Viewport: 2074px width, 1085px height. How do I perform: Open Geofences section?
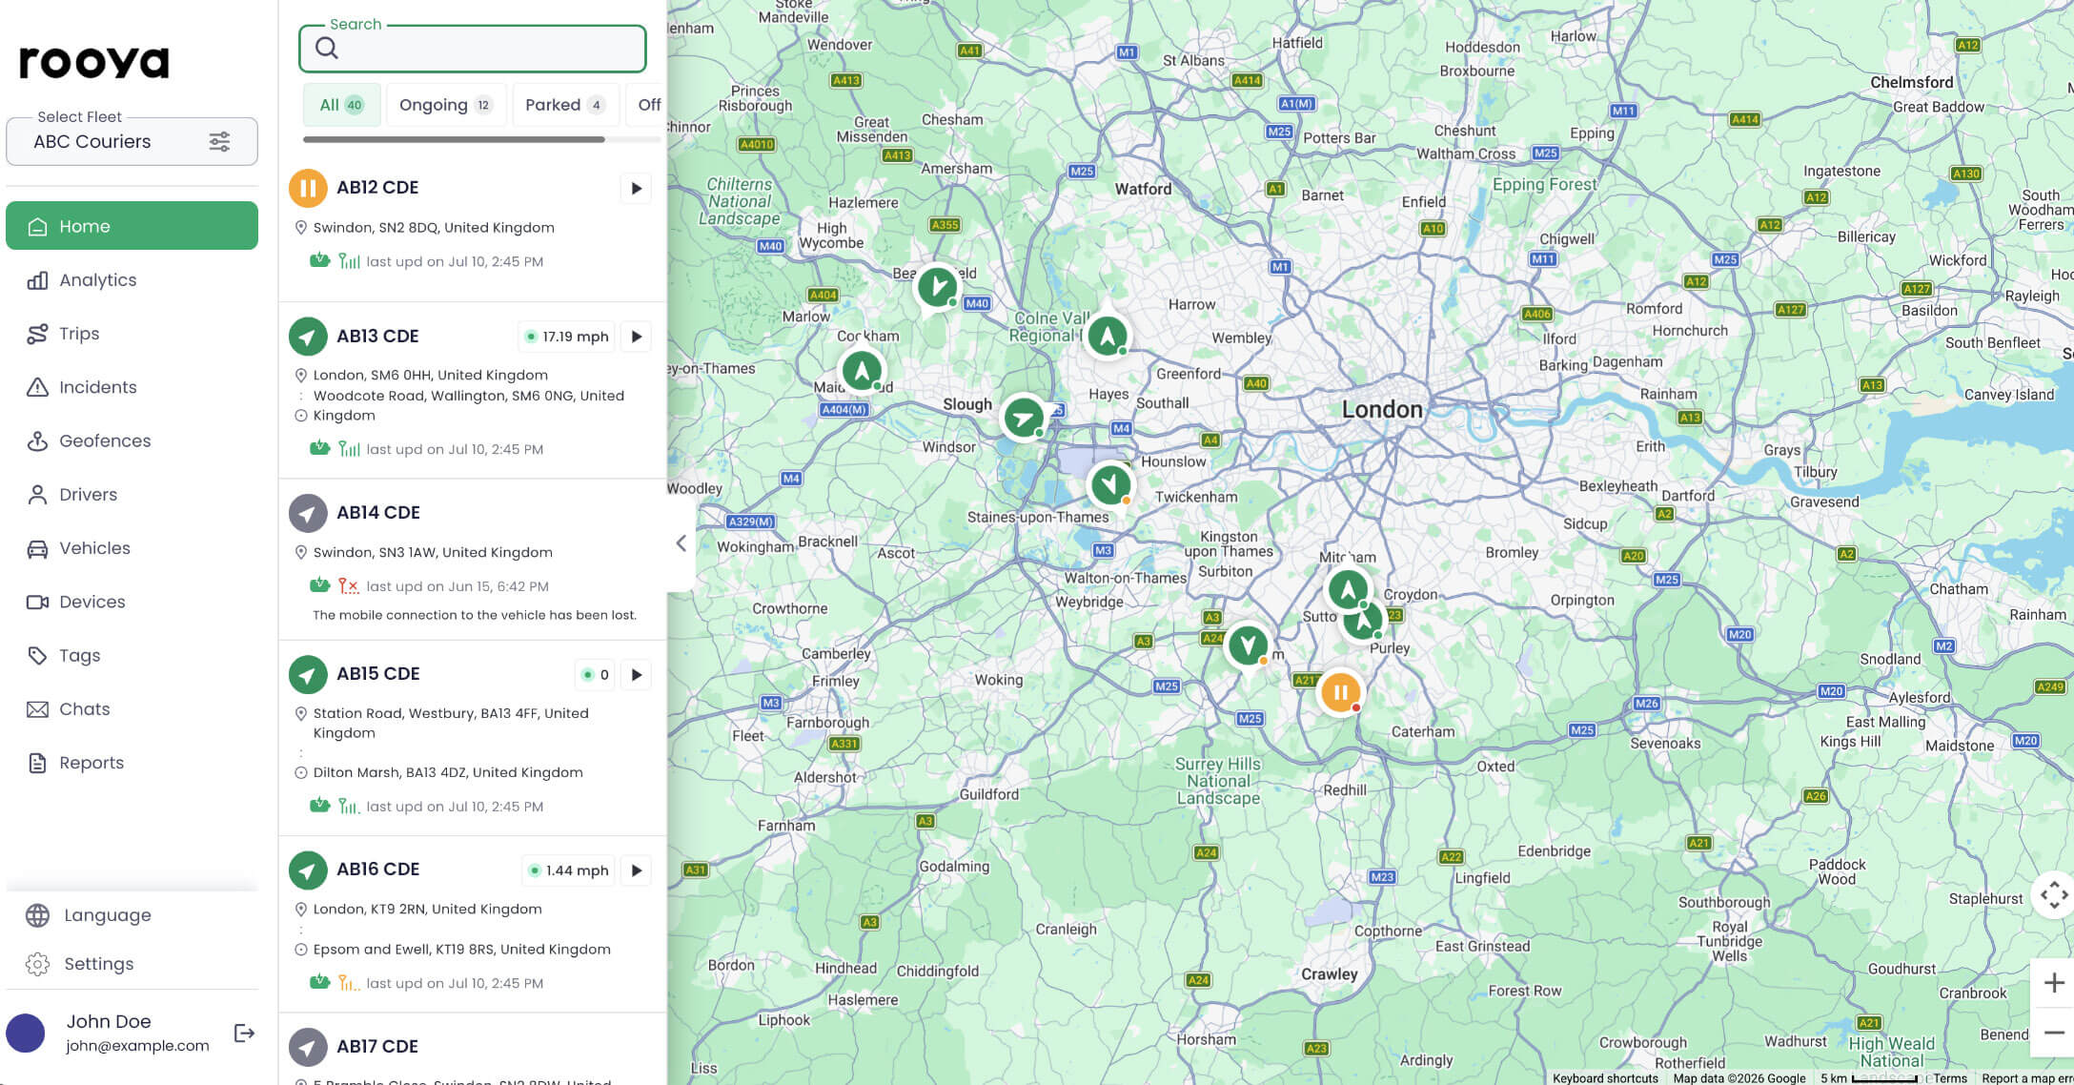132,440
